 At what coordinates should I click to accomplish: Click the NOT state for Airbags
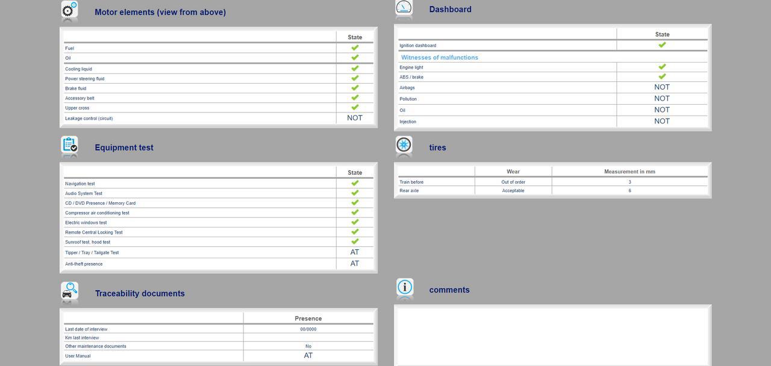coord(662,87)
